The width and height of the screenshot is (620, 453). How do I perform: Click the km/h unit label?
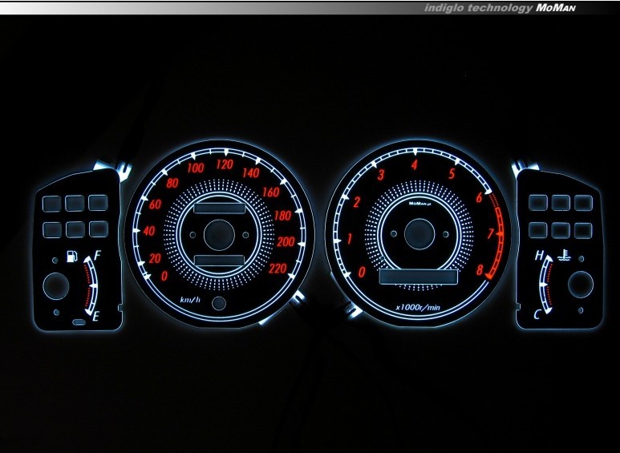(191, 299)
